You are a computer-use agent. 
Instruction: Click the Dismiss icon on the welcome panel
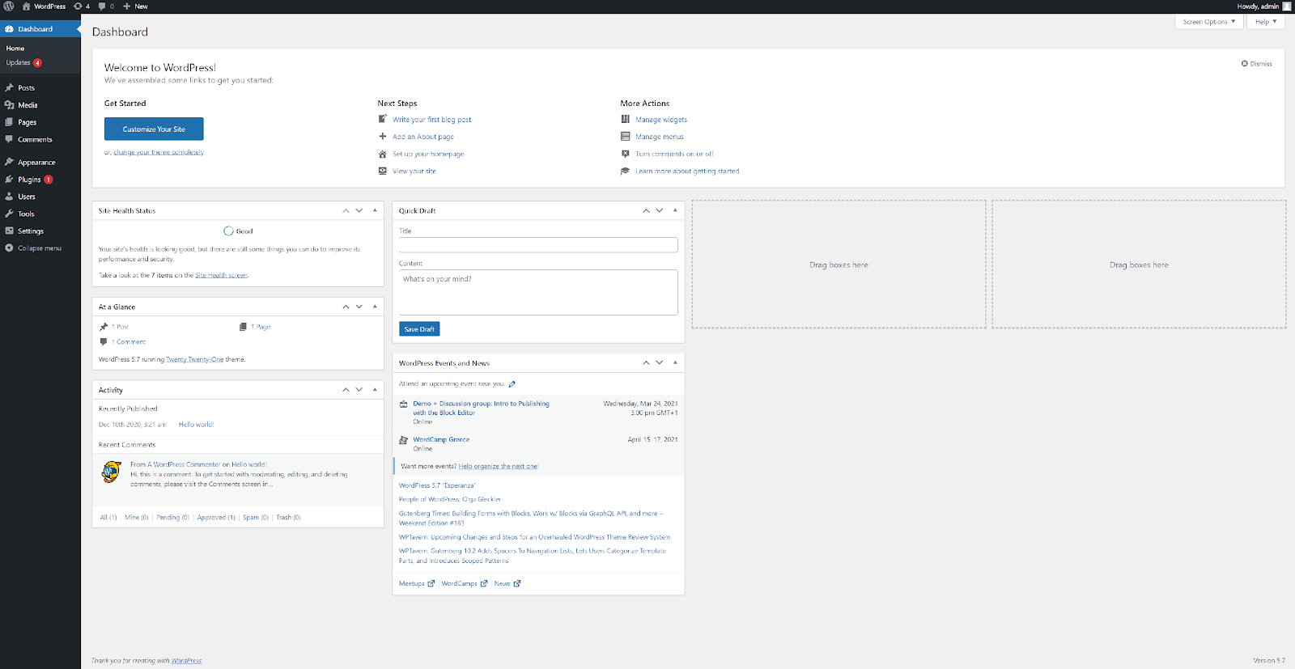(x=1245, y=63)
